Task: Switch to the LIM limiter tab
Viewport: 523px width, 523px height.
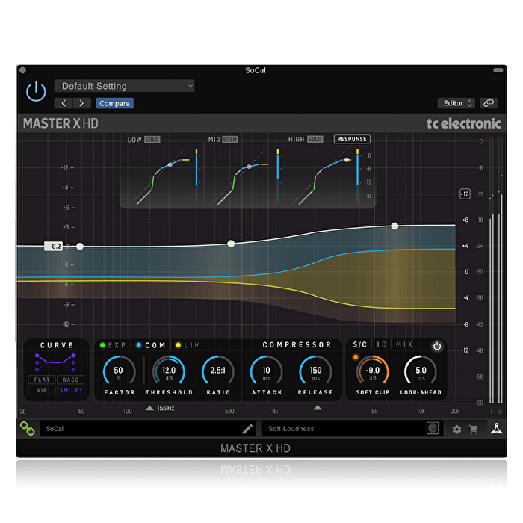Action: click(x=188, y=345)
